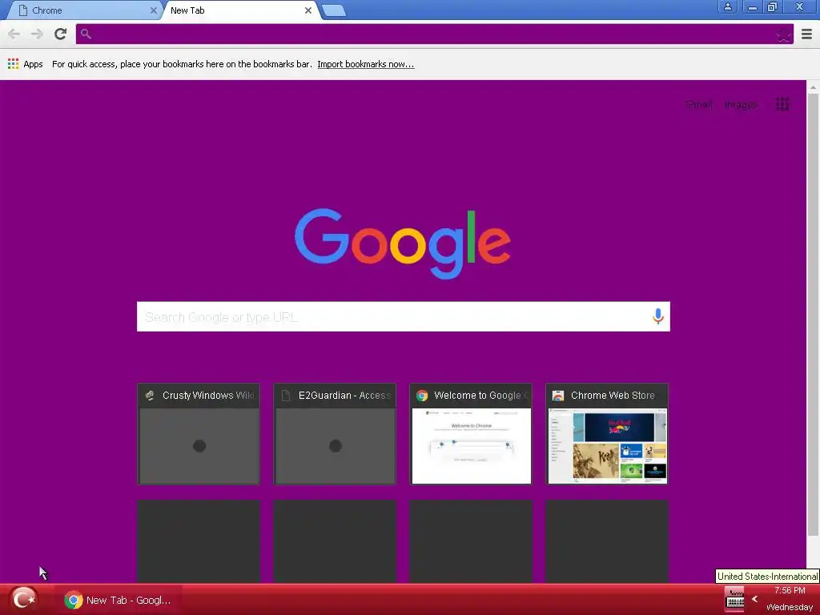Open the Apps shortcut in bookmarks bar
The height and width of the screenshot is (615, 820).
[25, 64]
